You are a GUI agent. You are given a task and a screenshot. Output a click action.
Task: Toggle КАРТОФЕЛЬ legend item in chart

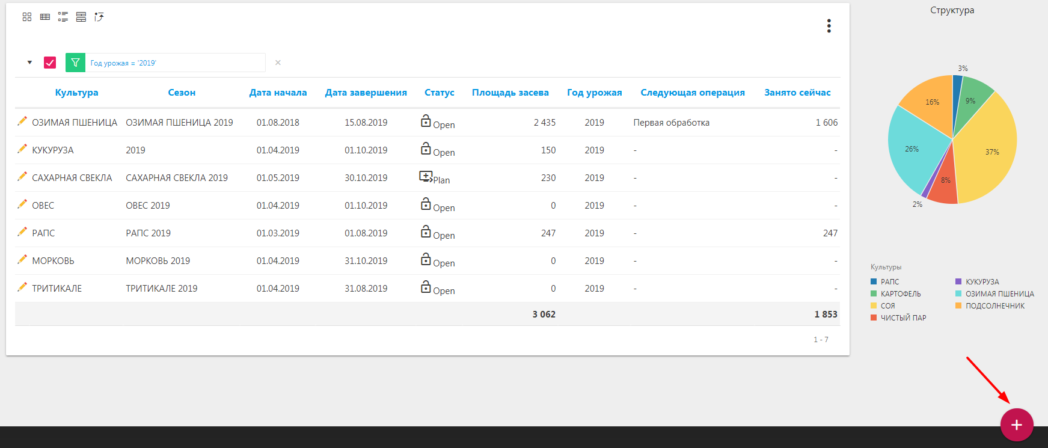click(x=900, y=294)
